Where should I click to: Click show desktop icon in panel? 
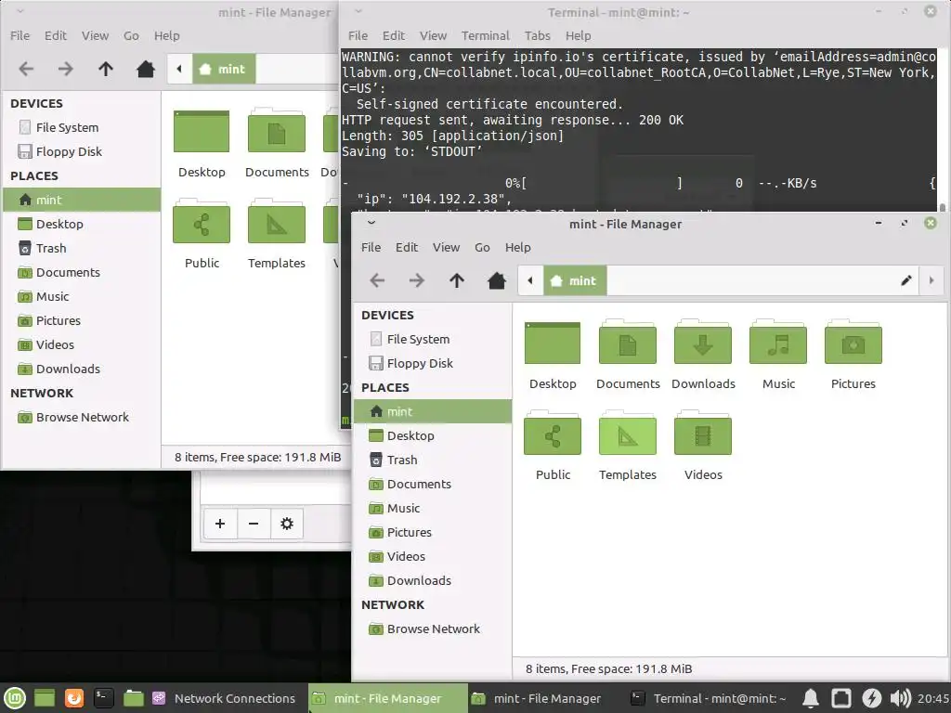pyautogui.click(x=45, y=698)
